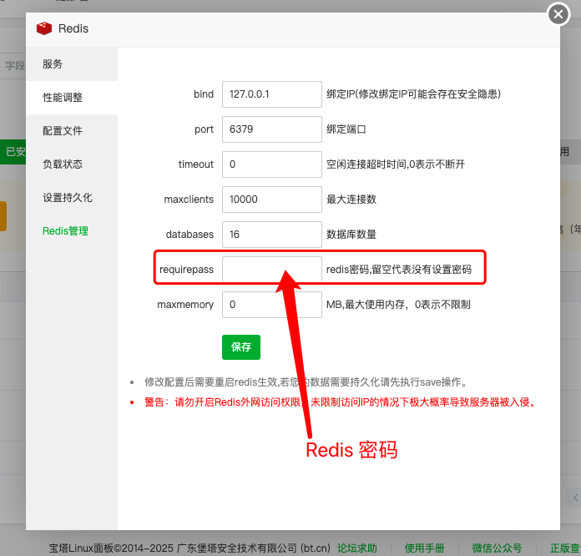This screenshot has height=556, width=581.
Task: Click the 最大连接数 description text
Action: click(x=351, y=200)
